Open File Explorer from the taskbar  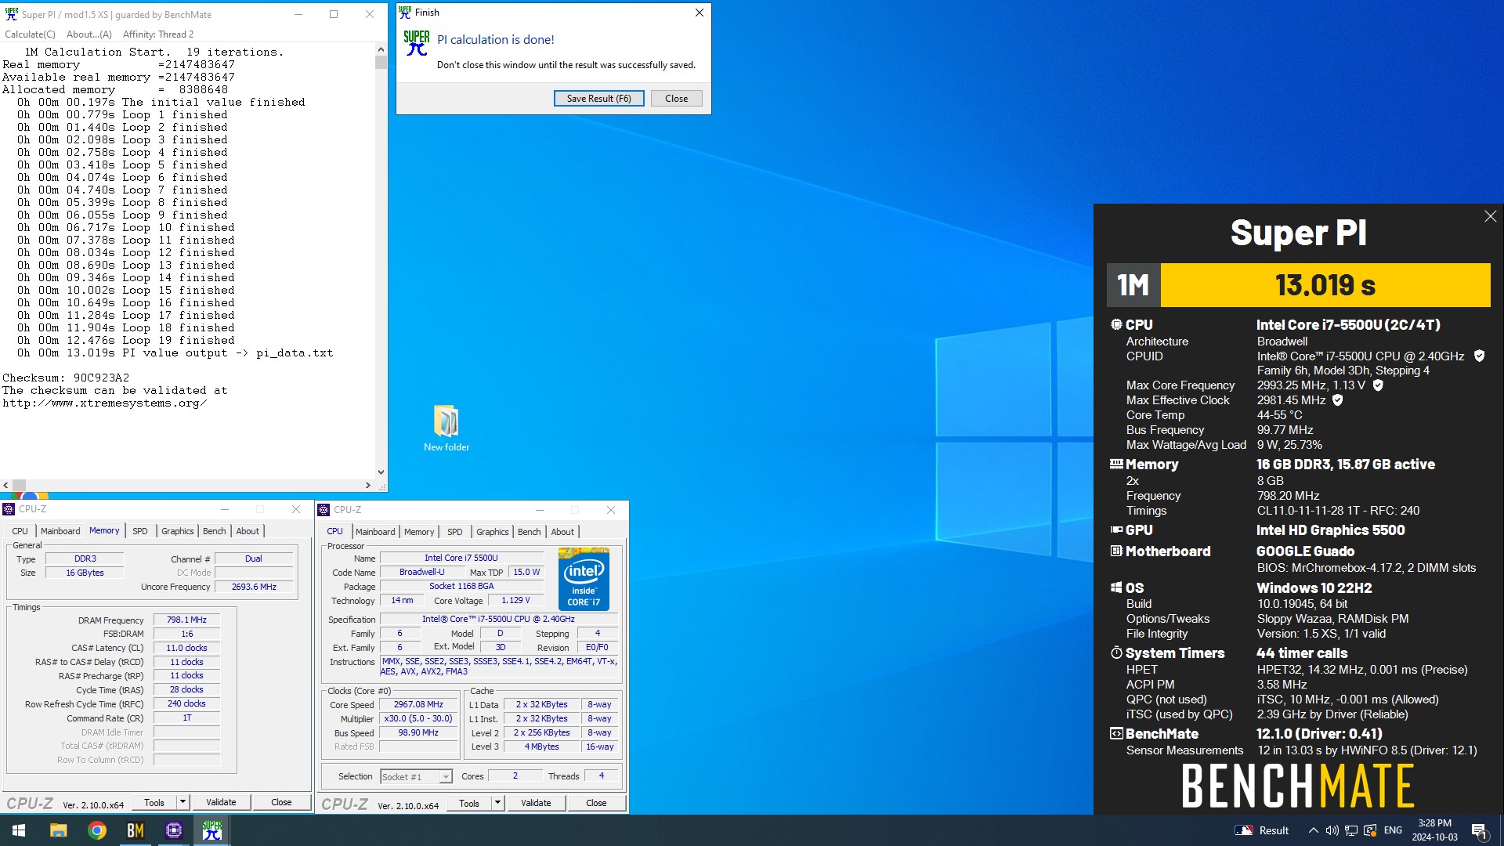(x=58, y=830)
